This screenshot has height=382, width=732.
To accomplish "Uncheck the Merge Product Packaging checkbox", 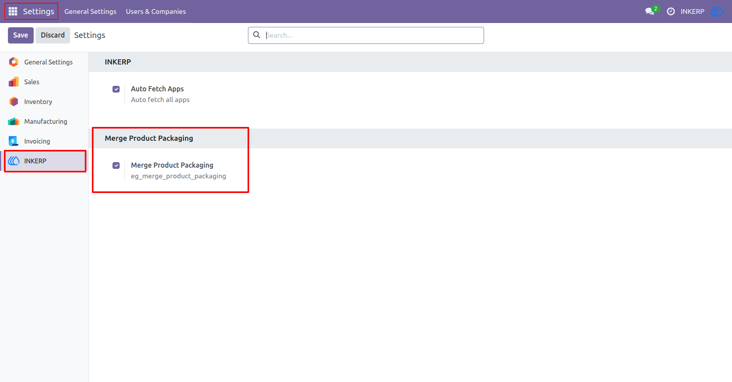I will click(116, 166).
